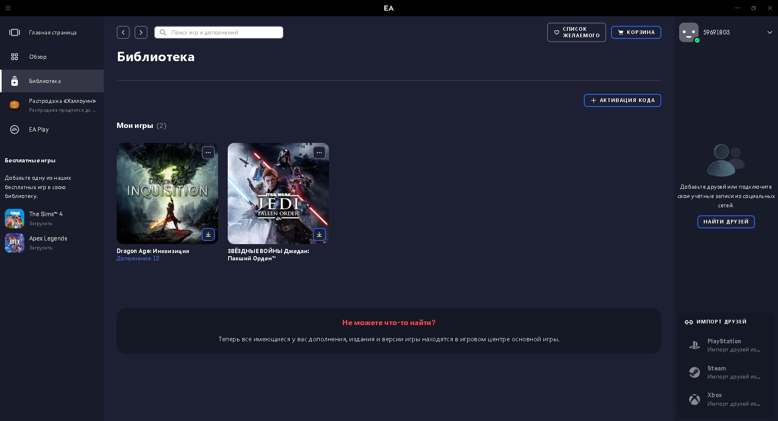The image size is (778, 421).
Task: Click the Apex Legends free game entry
Action: [x=52, y=243]
